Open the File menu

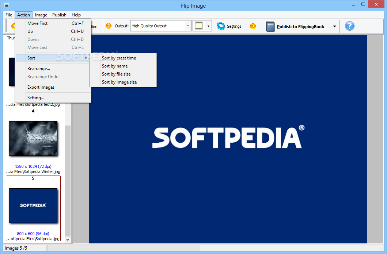coord(9,15)
